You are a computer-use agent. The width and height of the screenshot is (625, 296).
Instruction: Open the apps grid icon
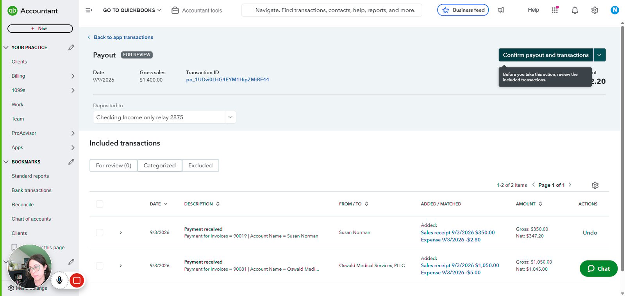tap(555, 10)
